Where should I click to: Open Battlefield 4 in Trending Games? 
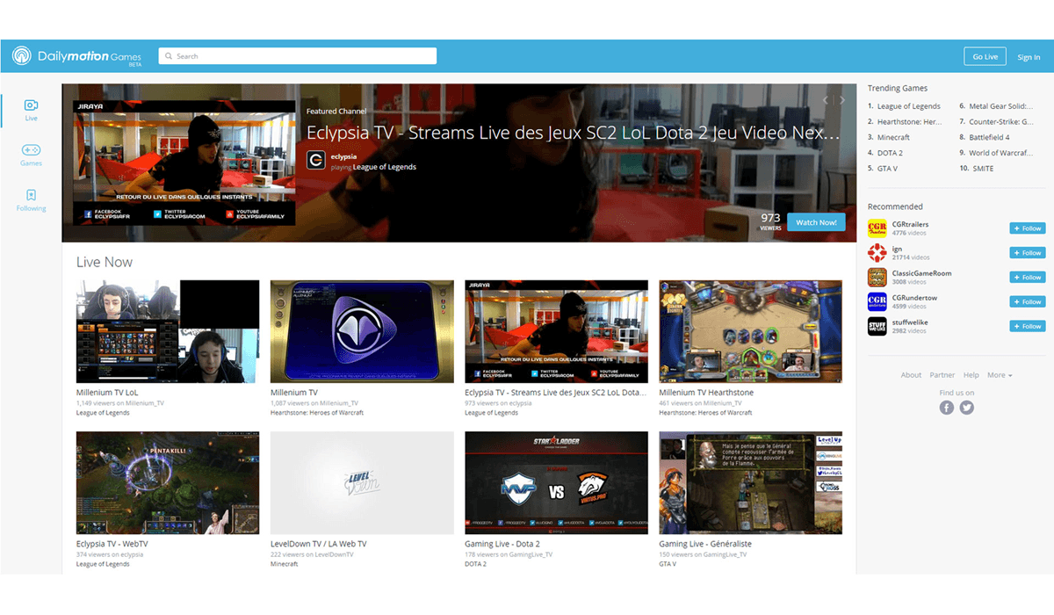[x=989, y=137]
